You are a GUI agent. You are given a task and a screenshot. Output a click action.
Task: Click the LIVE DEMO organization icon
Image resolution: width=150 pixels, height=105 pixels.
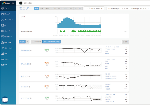21,3
